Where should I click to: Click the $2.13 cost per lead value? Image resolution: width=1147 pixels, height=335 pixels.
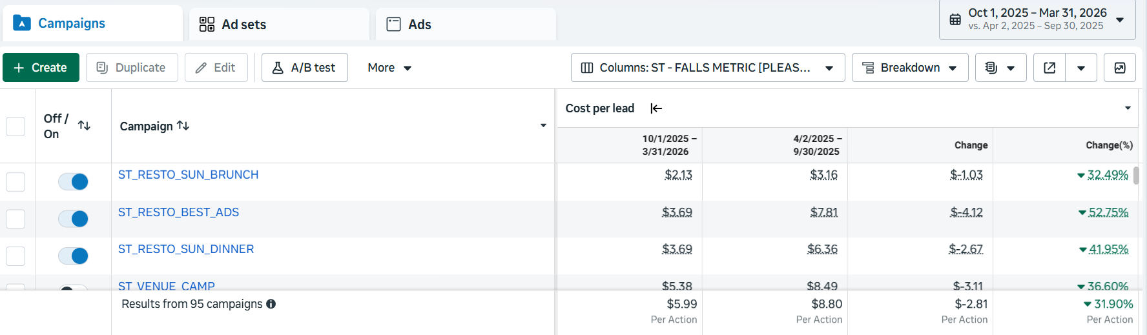coord(678,175)
